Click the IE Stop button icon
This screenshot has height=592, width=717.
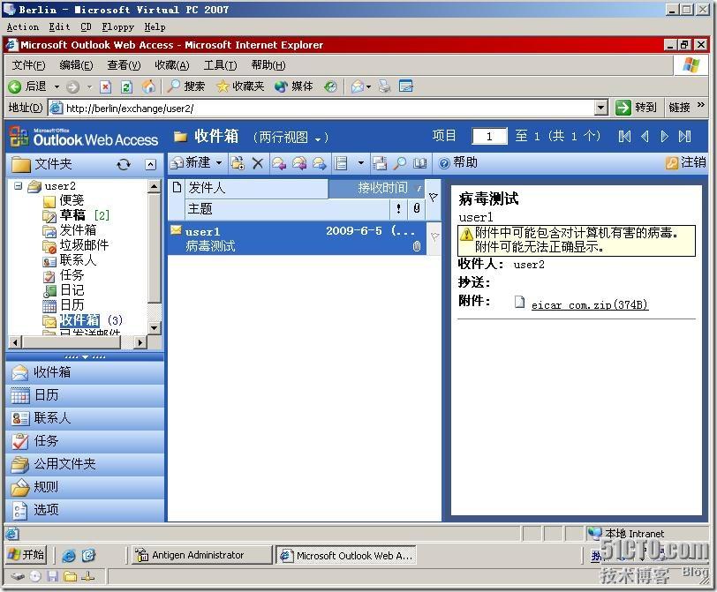point(106,86)
